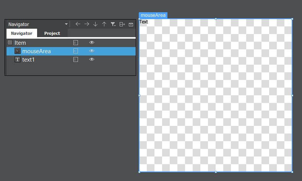Toggle export alias icon for Item

76,42
